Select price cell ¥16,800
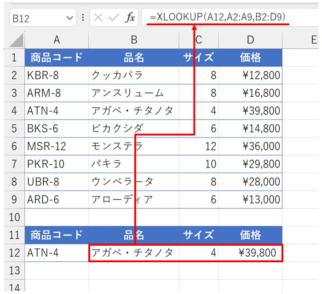The width and height of the screenshot is (322, 294). (x=250, y=93)
